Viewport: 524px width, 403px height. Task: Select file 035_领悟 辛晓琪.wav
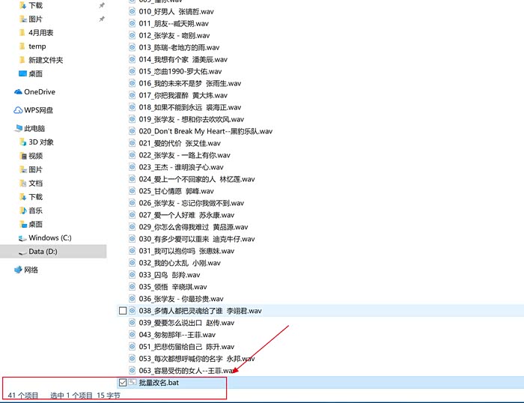click(x=173, y=287)
